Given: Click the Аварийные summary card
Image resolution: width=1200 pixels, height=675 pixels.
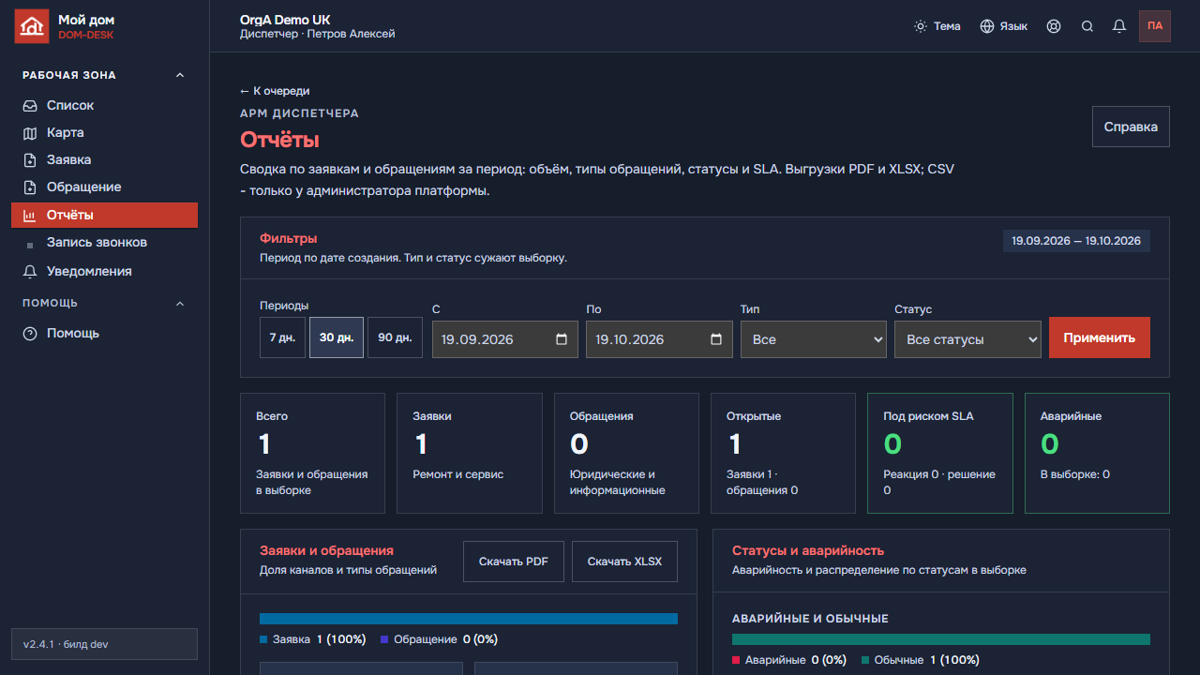Looking at the screenshot, I should 1097,454.
